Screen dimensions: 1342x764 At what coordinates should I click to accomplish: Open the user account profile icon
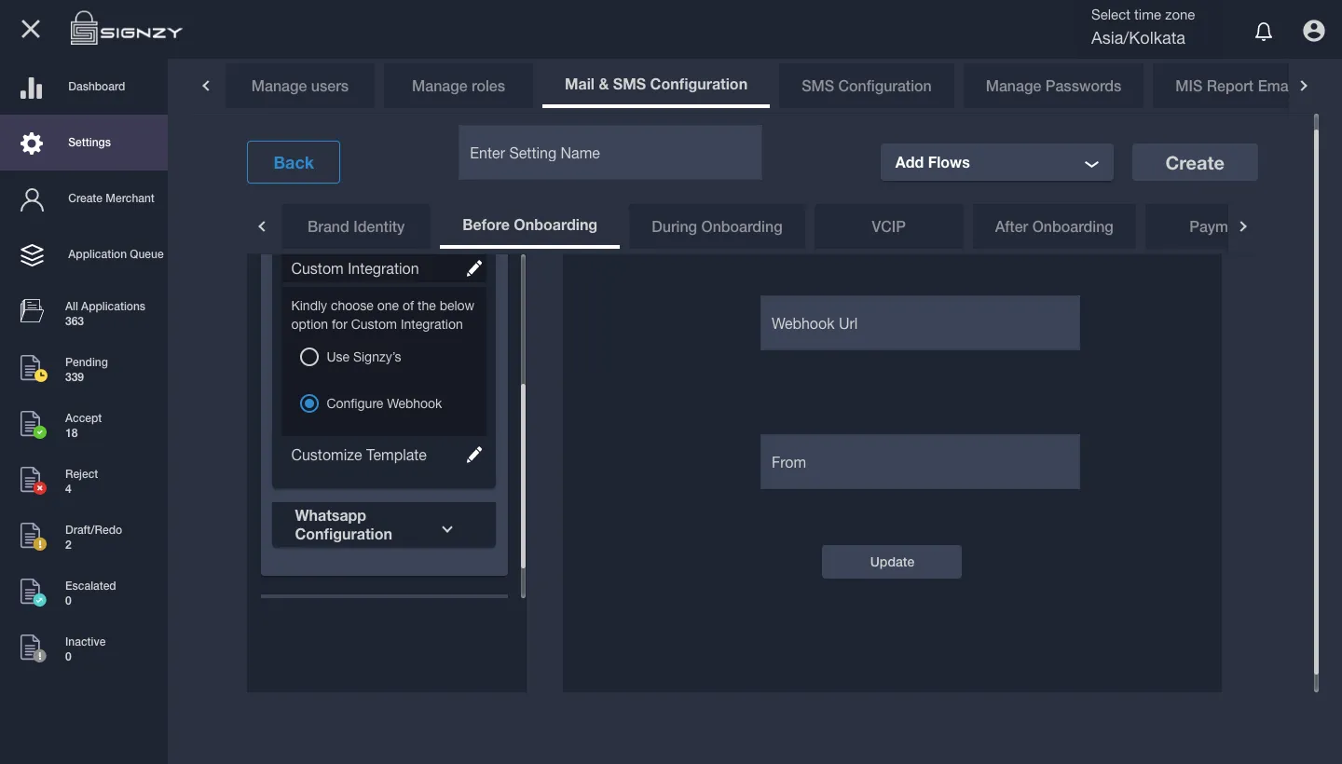pyautogui.click(x=1314, y=31)
